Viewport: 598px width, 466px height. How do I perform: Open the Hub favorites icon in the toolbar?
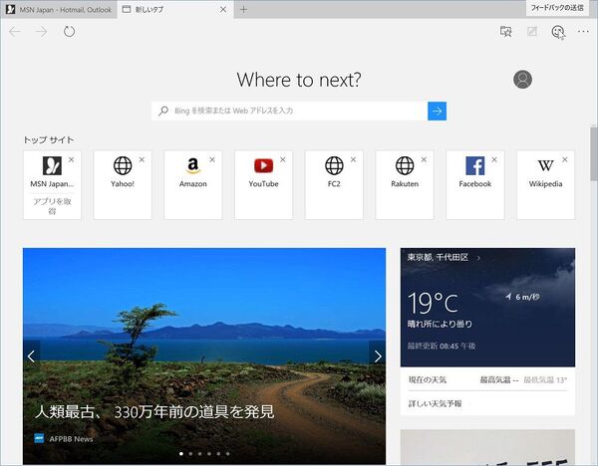[505, 32]
